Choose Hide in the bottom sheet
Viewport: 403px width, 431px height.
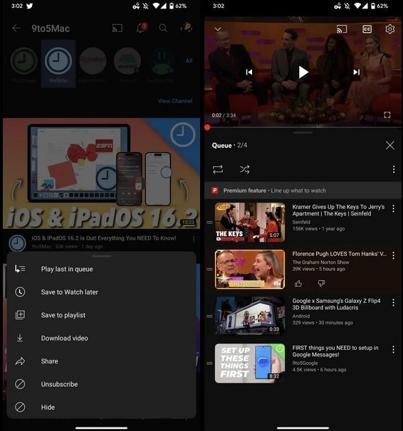pos(102,407)
